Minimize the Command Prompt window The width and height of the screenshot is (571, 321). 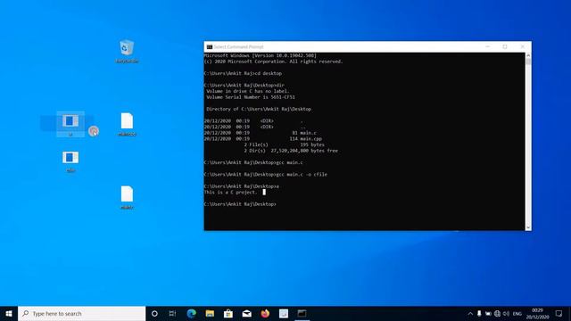[488, 46]
